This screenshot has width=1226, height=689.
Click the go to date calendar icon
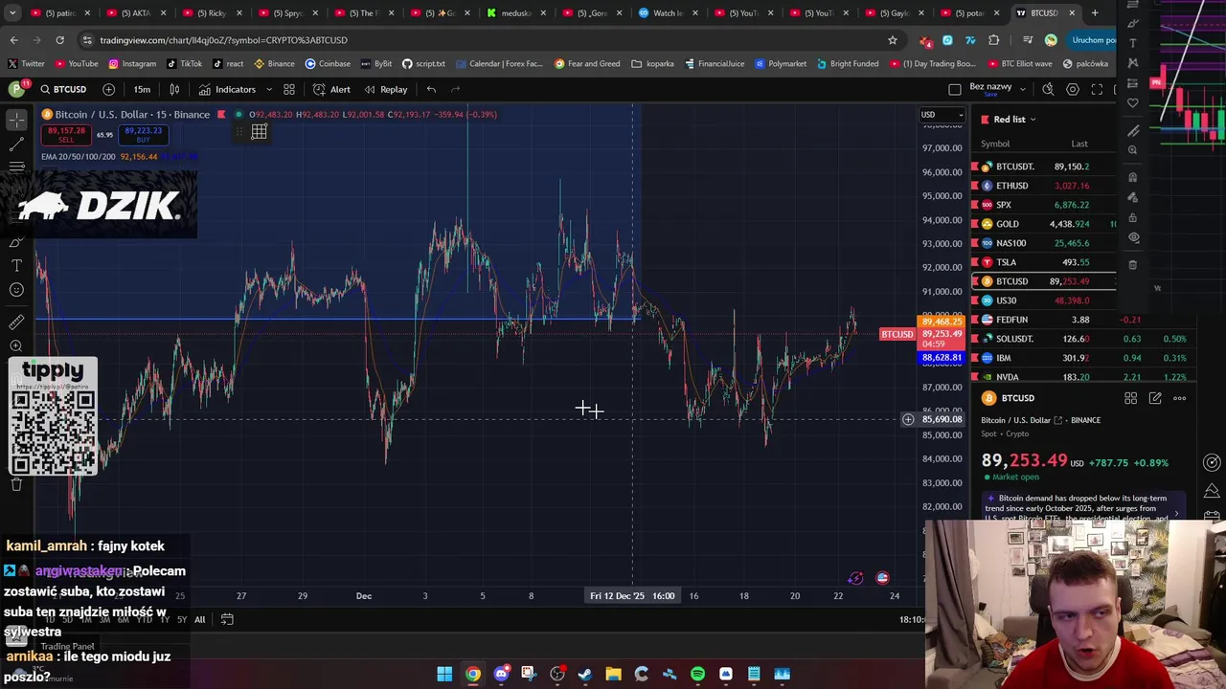(227, 619)
